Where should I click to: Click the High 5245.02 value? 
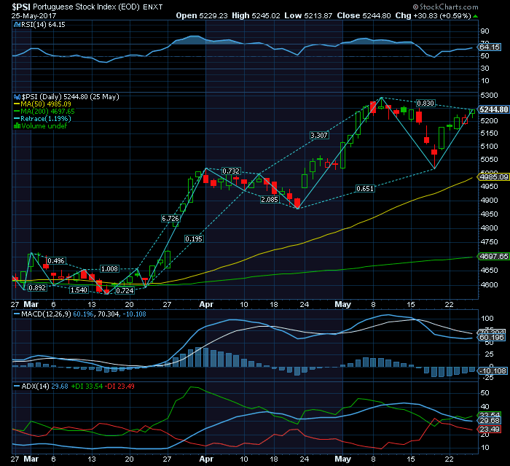256,15
